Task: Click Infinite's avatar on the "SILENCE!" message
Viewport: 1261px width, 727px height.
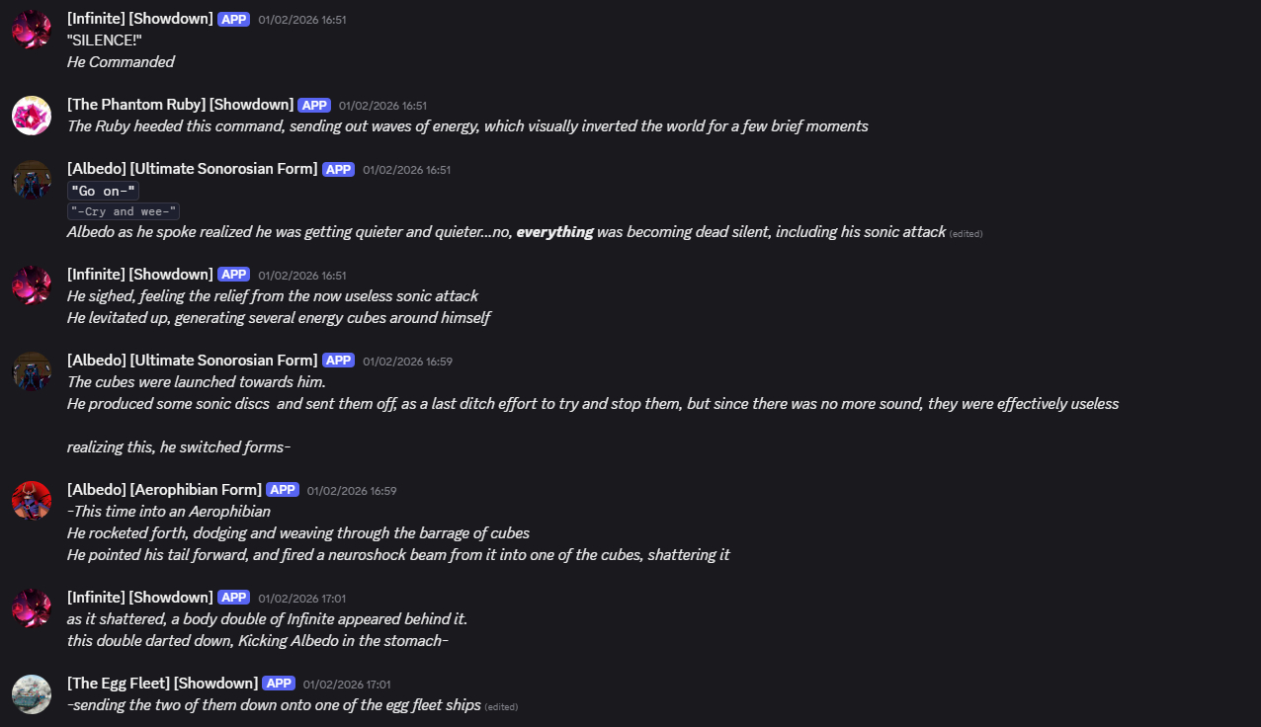Action: [32, 30]
